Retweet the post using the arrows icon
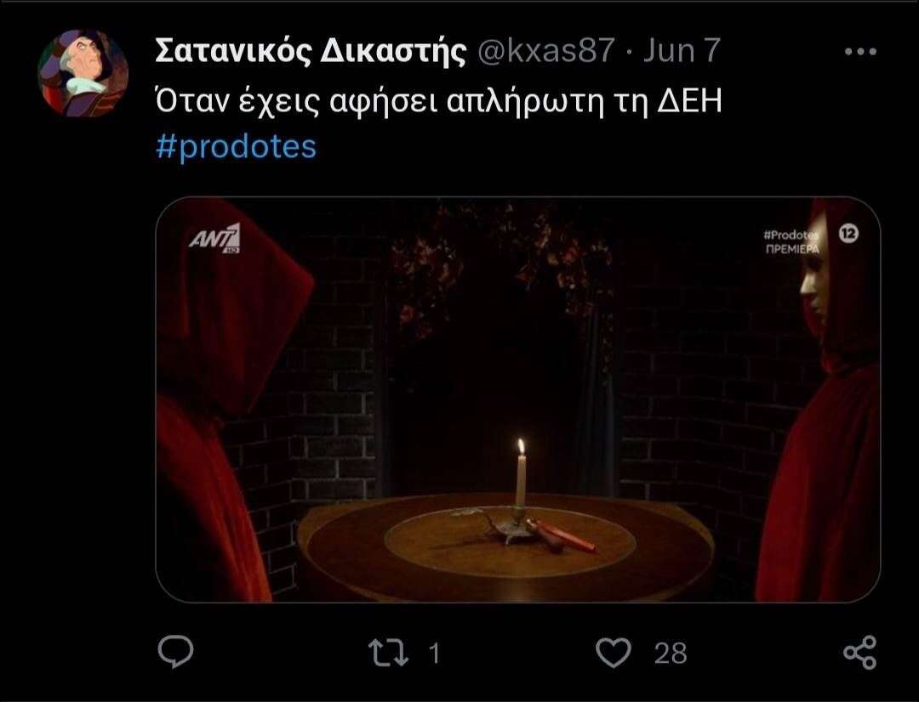 (x=388, y=652)
